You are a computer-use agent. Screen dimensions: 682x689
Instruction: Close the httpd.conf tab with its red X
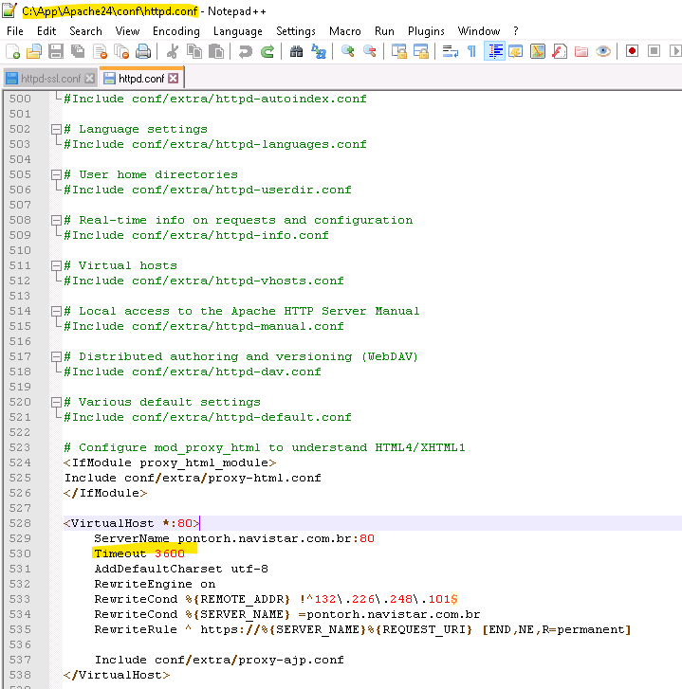[x=174, y=79]
